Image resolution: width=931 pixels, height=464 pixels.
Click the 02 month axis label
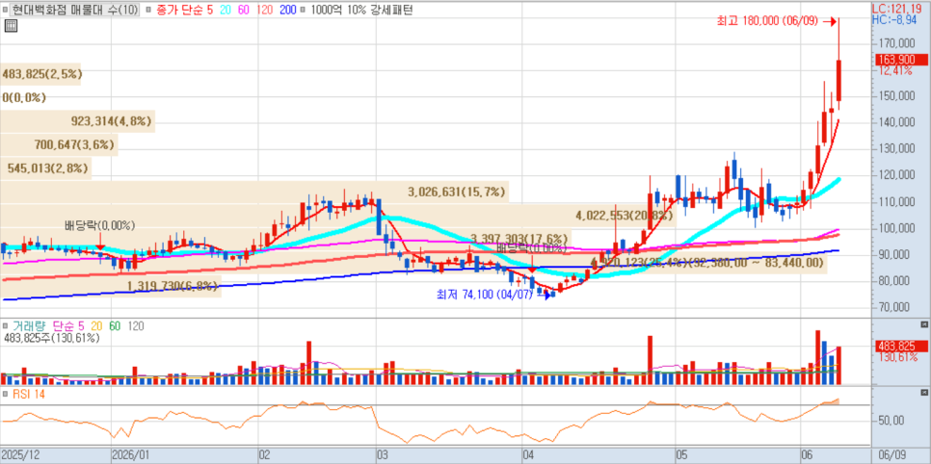click(x=265, y=454)
